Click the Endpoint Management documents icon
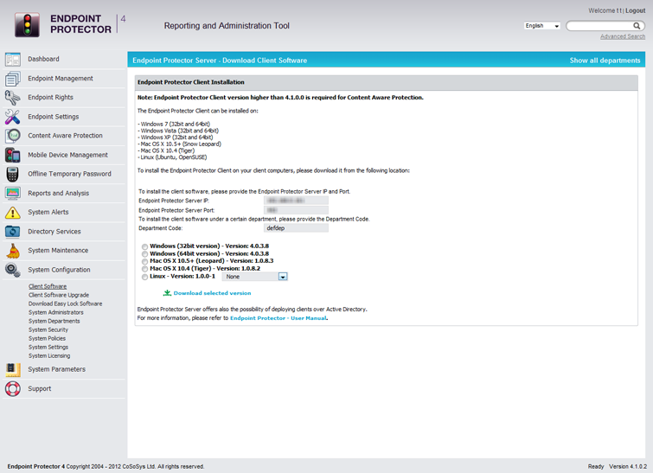 [x=12, y=79]
